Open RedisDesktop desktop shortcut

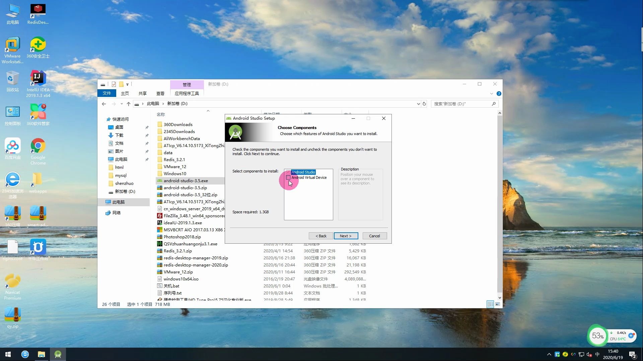coord(38,14)
